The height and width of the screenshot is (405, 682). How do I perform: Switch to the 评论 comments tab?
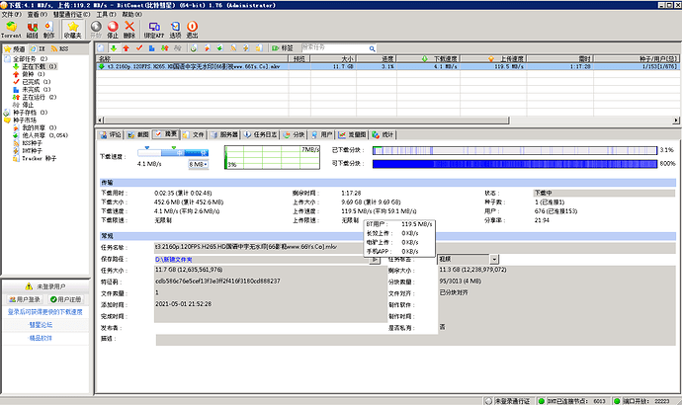pos(111,134)
